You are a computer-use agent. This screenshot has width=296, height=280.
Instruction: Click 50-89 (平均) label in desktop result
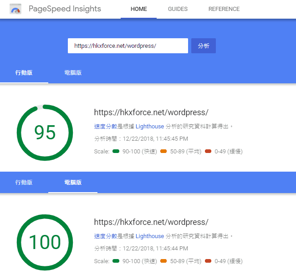(186, 261)
